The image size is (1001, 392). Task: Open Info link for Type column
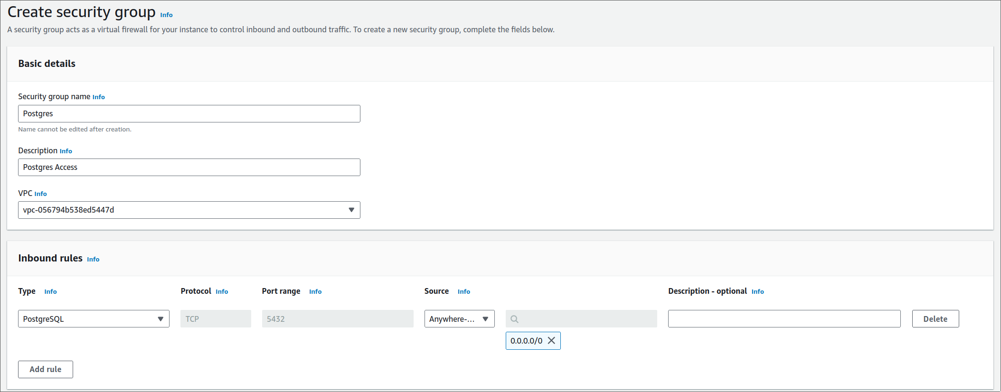pos(50,291)
